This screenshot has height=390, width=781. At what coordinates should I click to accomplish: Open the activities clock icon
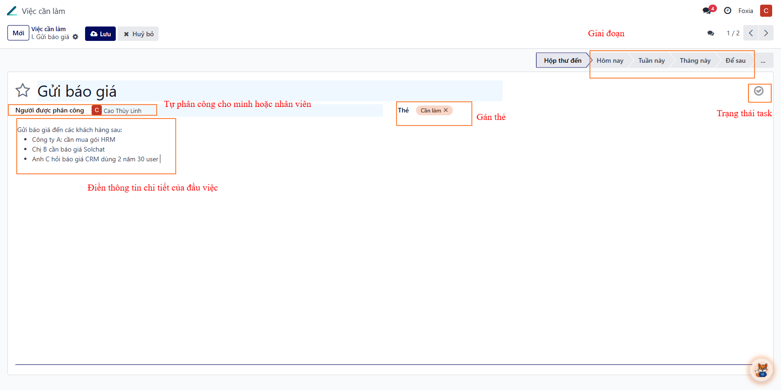point(728,11)
